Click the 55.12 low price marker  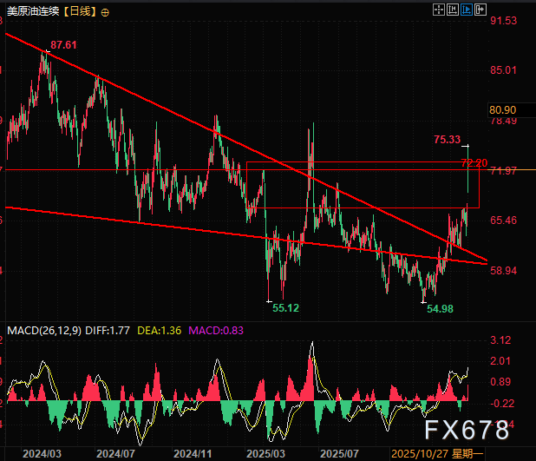pos(286,307)
